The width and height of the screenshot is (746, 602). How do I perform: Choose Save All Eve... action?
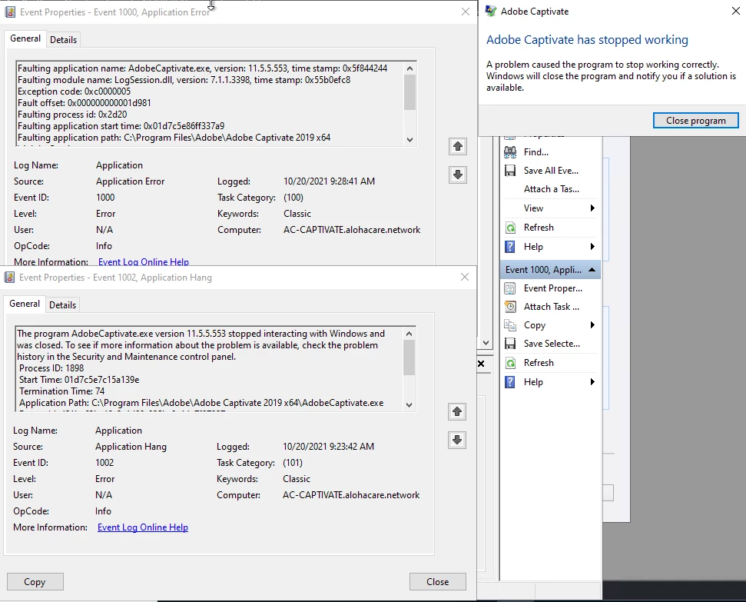click(551, 171)
